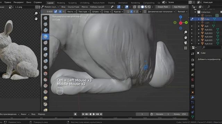Viewport: 222px width, 124px height.
Task: Select the Flatten sculpt brush
Action: point(45,80)
